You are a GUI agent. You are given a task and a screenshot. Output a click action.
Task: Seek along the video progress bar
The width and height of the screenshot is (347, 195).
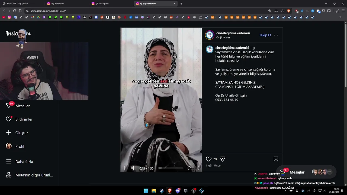click(x=171, y=168)
